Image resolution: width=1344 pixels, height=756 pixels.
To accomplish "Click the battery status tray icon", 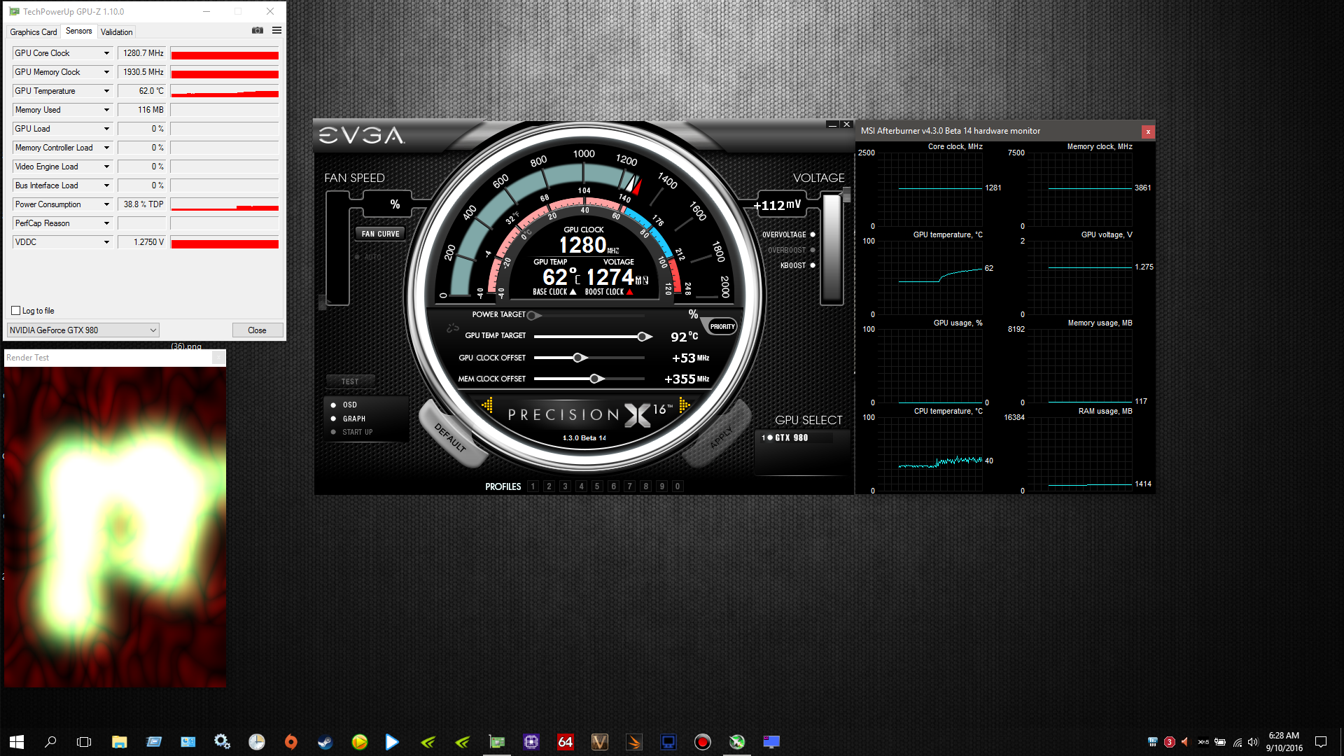I will [x=1220, y=742].
